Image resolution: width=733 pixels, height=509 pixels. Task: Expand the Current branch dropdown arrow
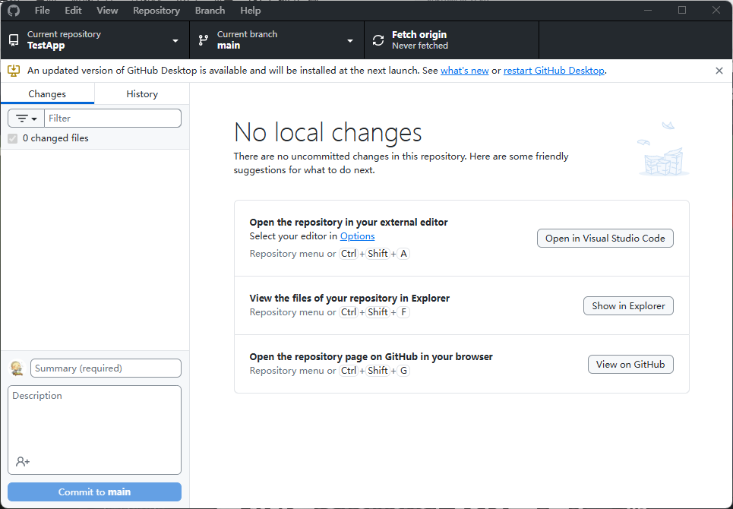coord(349,41)
